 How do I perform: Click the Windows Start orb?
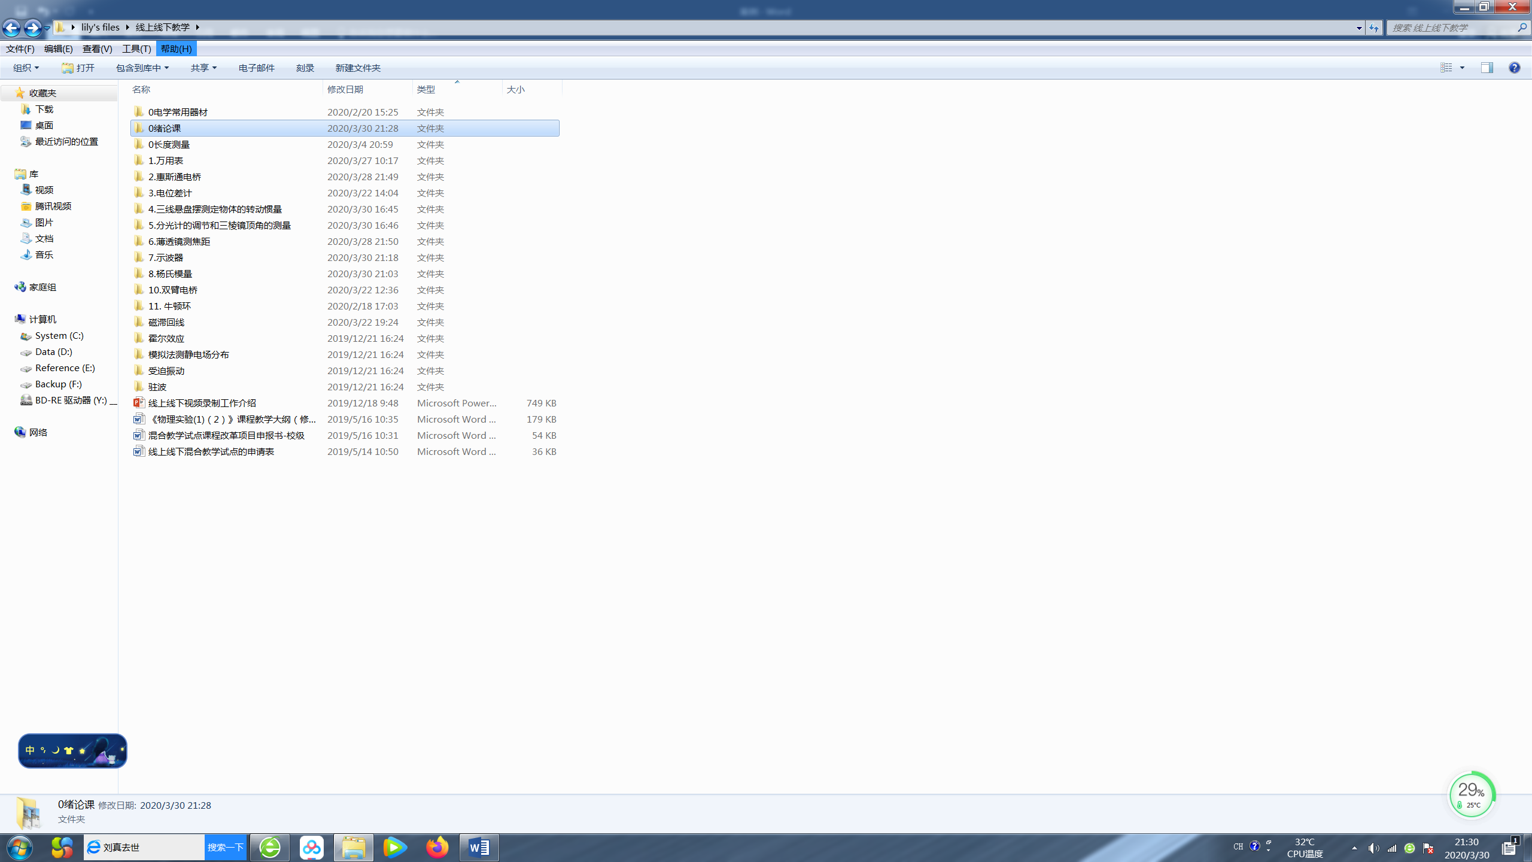[x=20, y=847]
